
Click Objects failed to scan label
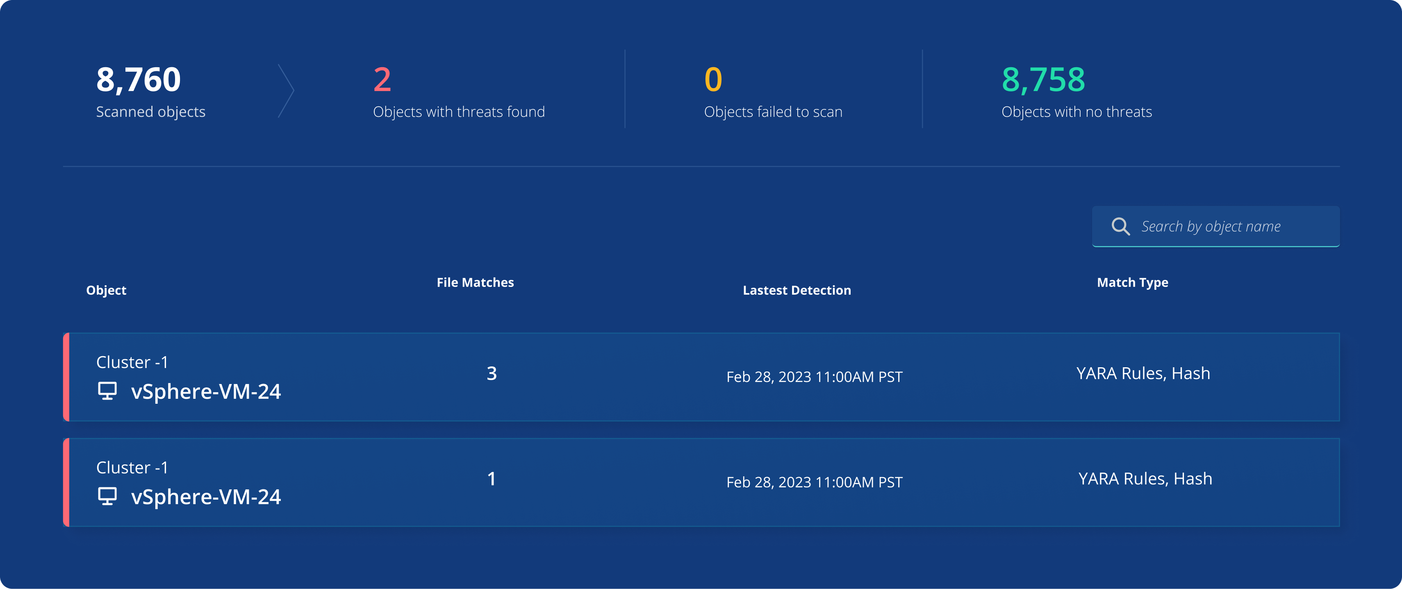[x=773, y=111]
